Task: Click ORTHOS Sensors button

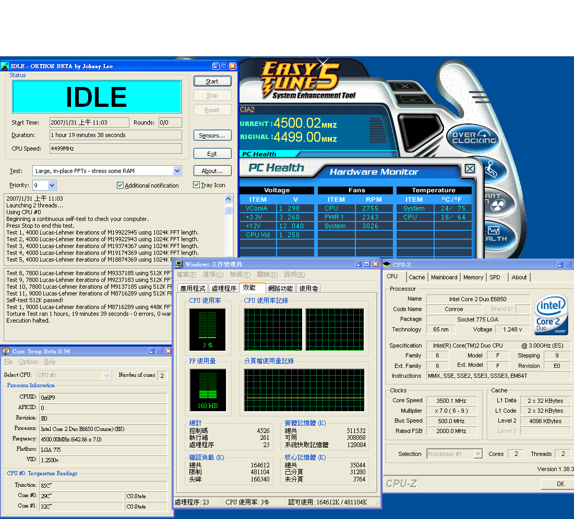Action: pos(212,135)
